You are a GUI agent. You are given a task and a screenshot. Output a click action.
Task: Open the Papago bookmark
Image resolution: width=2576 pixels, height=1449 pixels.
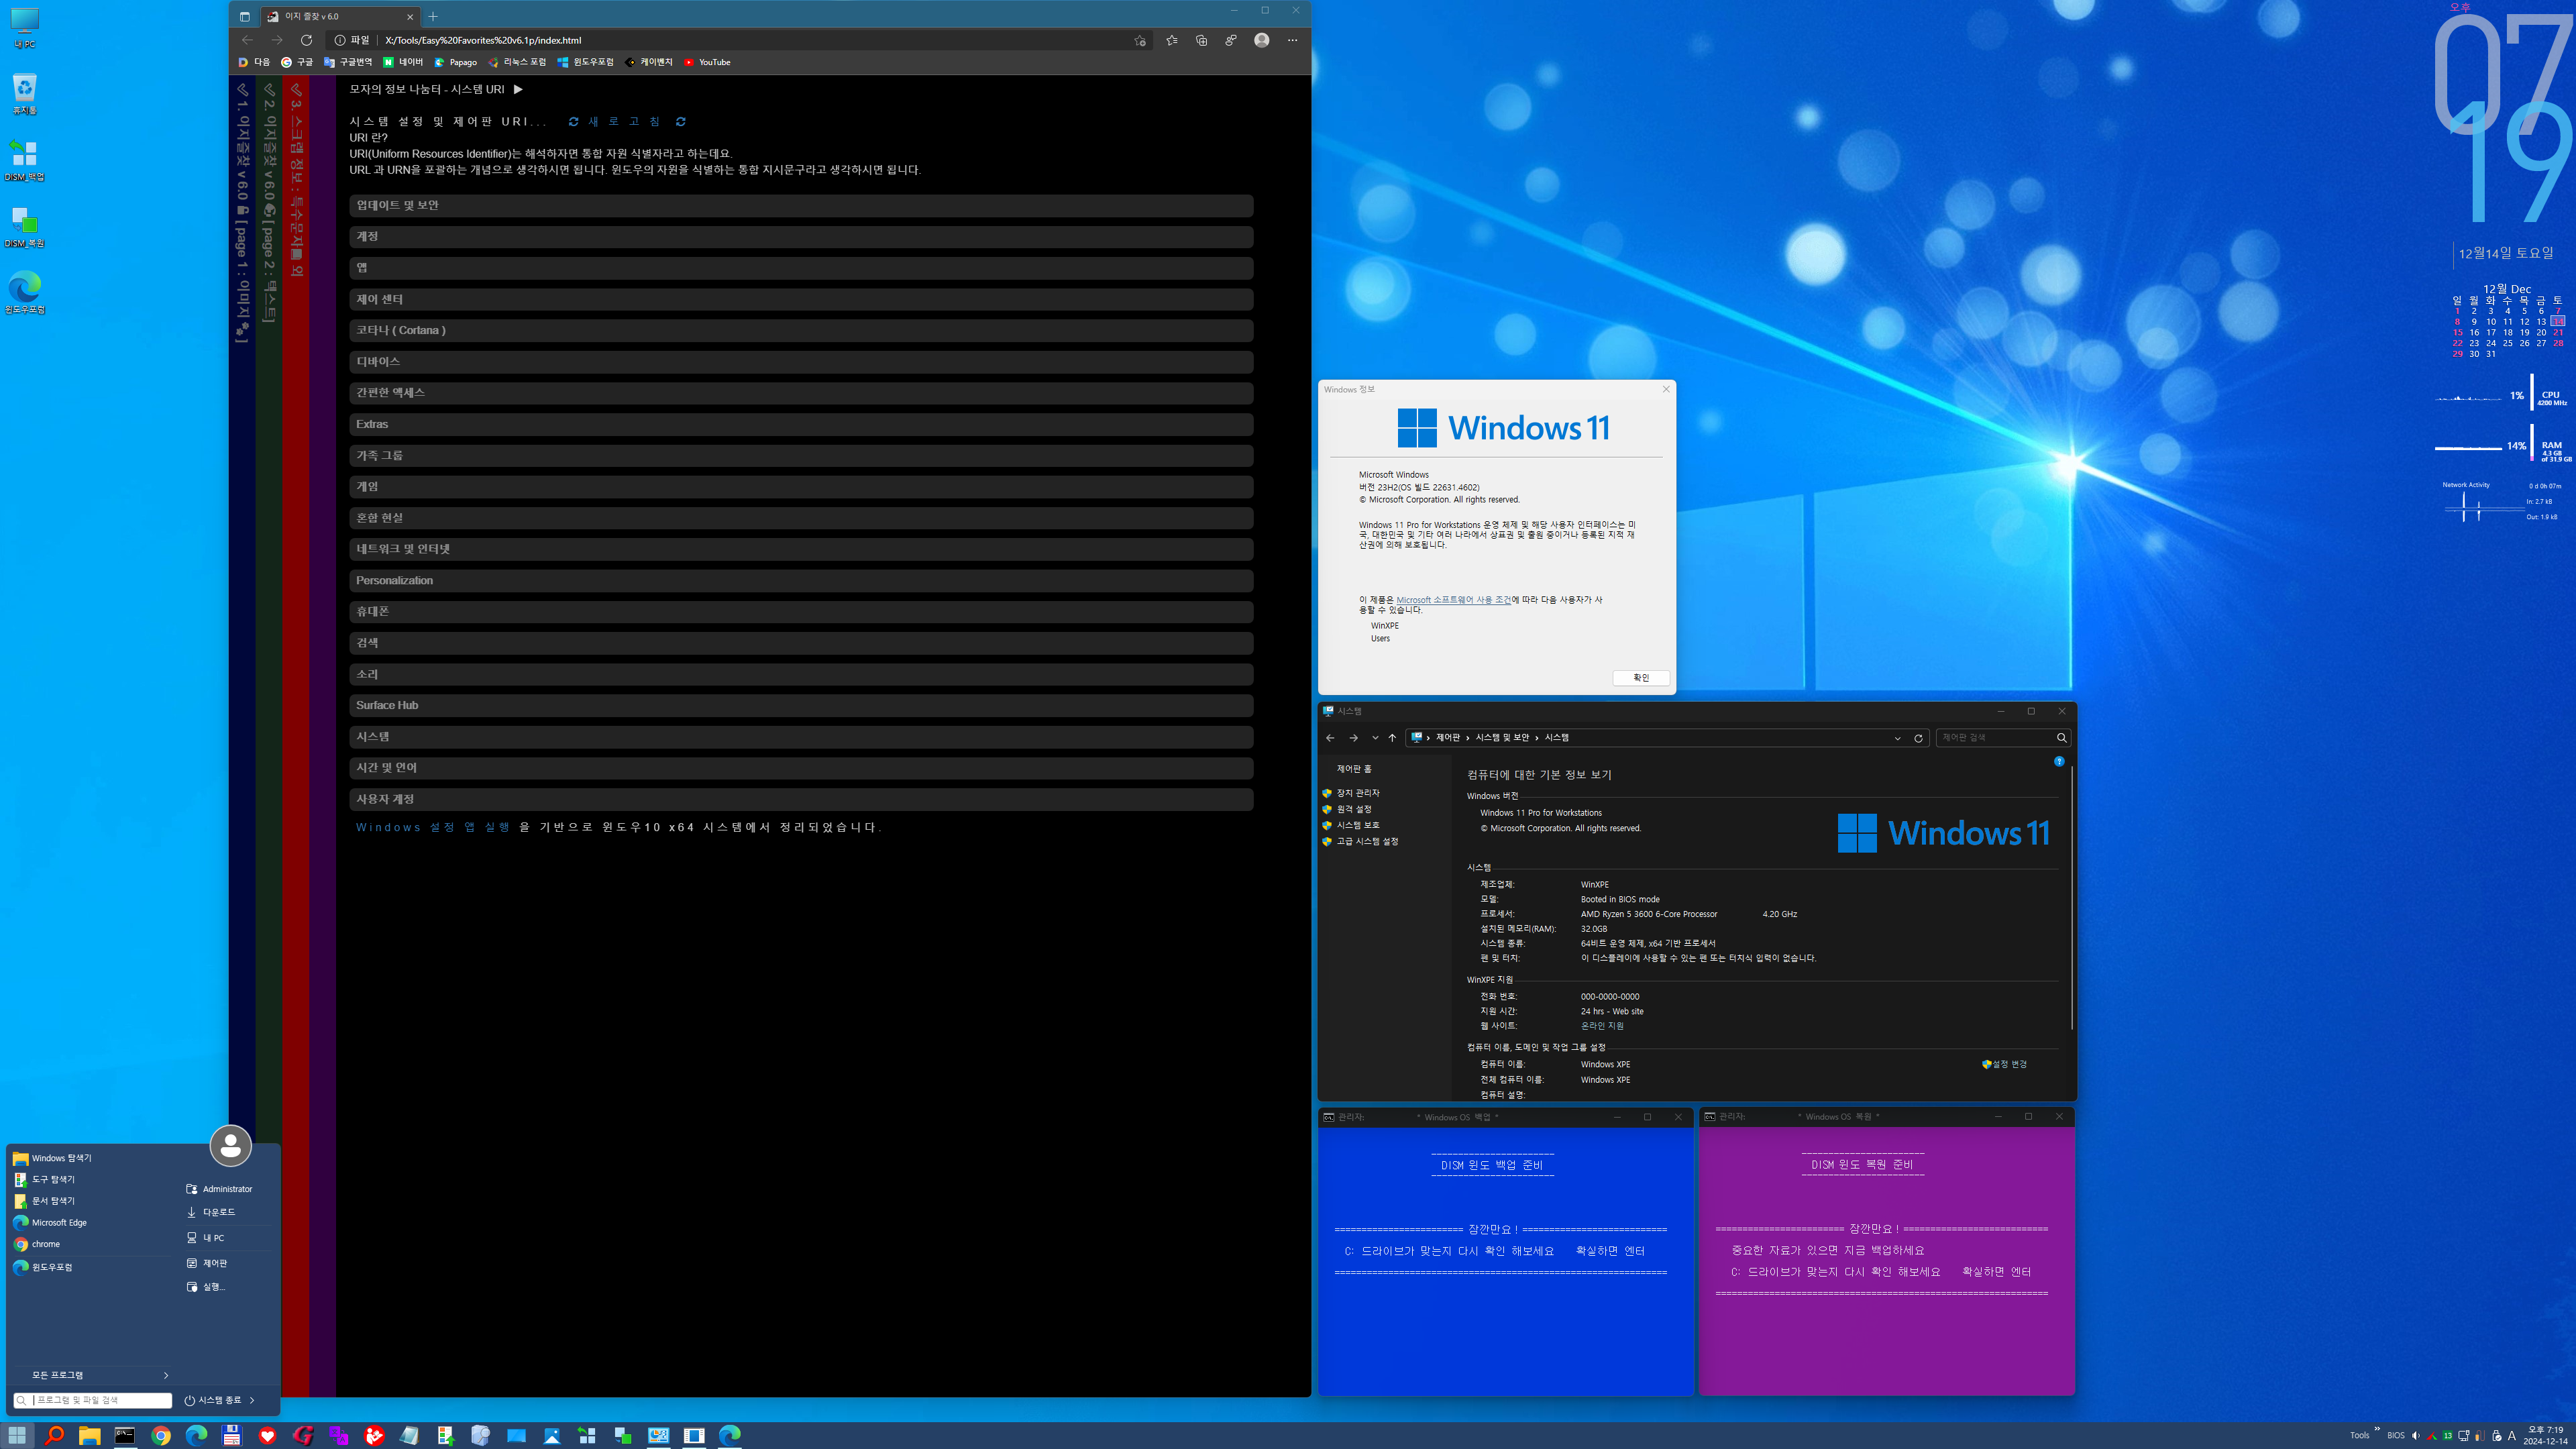click(x=455, y=62)
